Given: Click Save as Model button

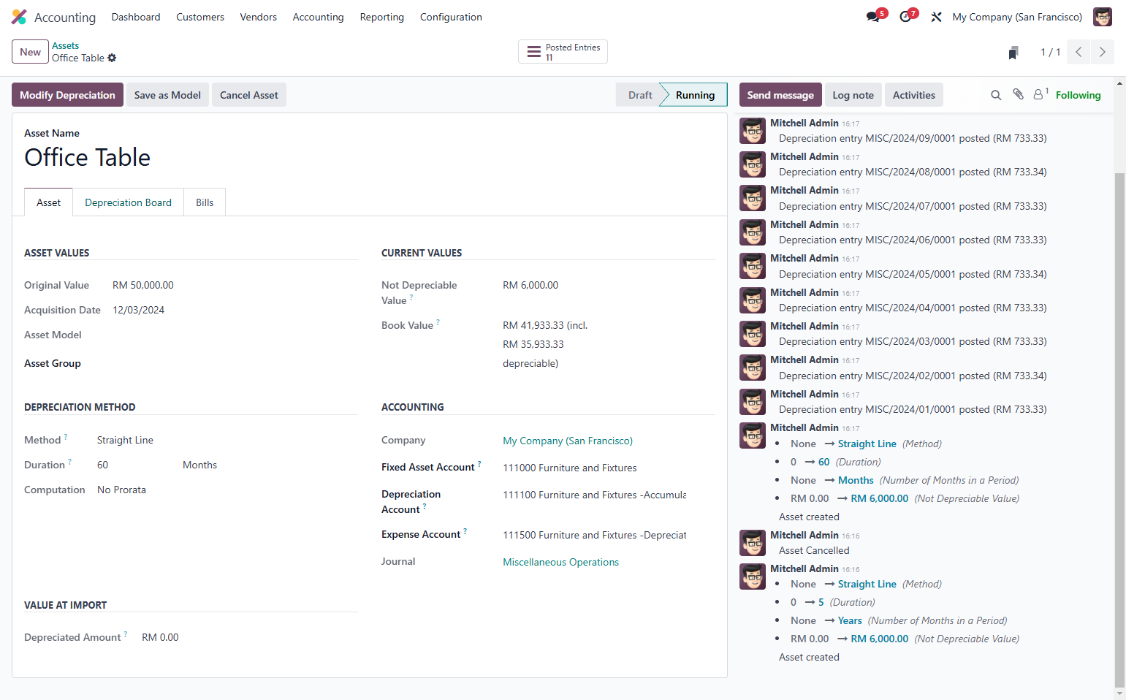Looking at the screenshot, I should pyautogui.click(x=167, y=95).
